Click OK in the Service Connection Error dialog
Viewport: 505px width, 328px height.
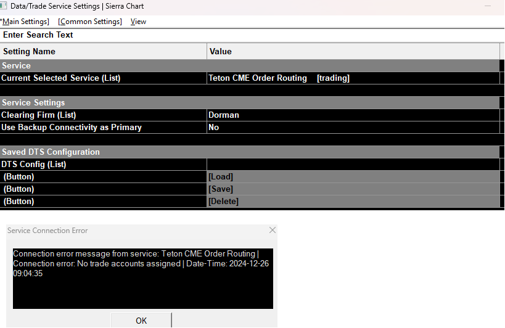coord(141,320)
